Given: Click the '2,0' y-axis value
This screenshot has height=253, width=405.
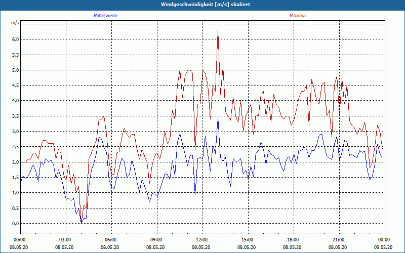Looking at the screenshot, I should click(x=16, y=162).
